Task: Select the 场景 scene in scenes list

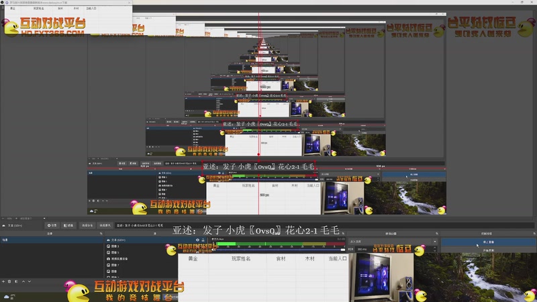Action: [x=52, y=240]
